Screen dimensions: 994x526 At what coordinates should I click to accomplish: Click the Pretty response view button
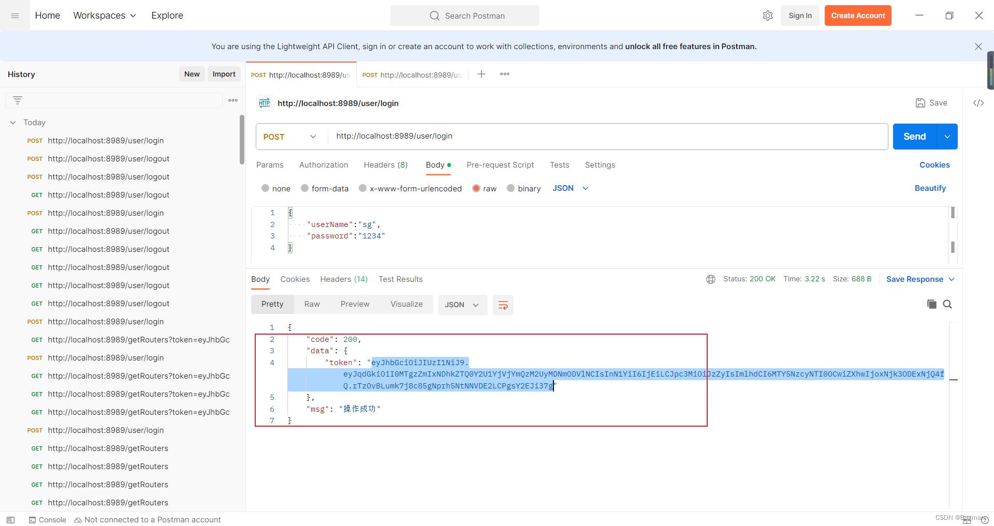tap(272, 304)
